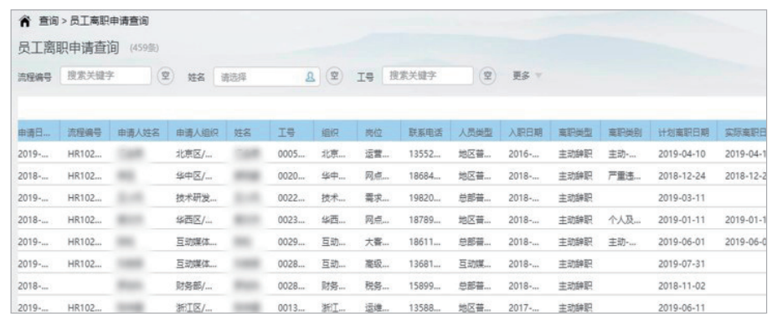The image size is (772, 321).
Task: Click the 工号 search input
Action: coord(427,76)
